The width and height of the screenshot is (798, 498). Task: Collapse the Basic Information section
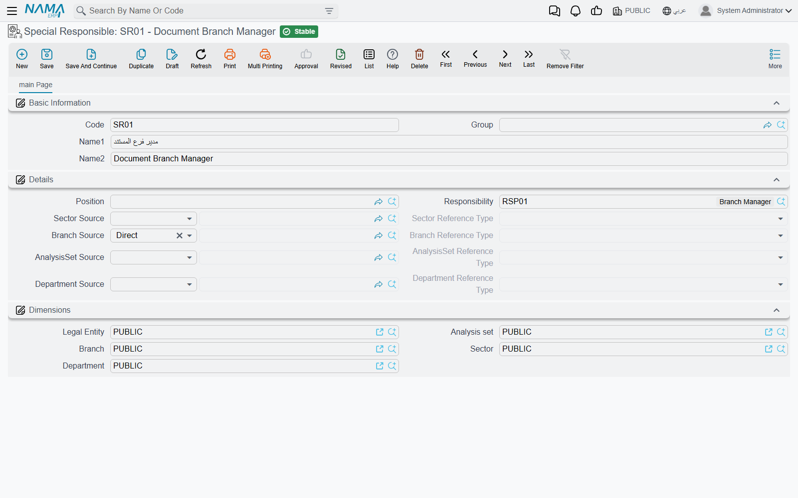coord(777,103)
